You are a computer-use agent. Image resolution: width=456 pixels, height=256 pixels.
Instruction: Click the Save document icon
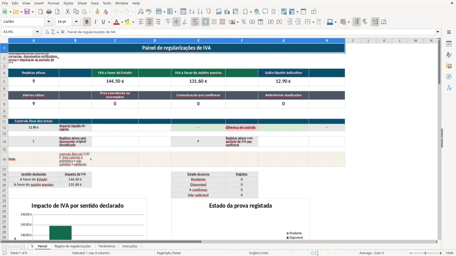(27, 12)
